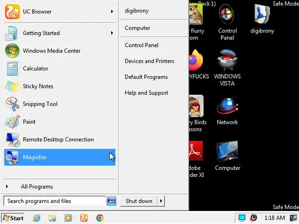Viewport: 299px width, 224px height.
Task: Click the Sticky Notes label
Action: [38, 86]
